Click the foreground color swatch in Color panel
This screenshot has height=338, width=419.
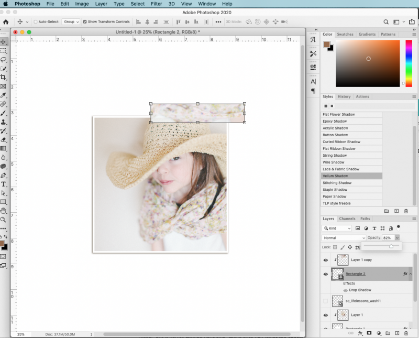click(x=326, y=45)
